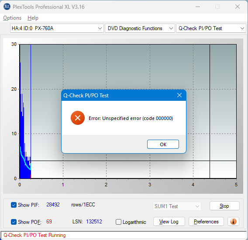This screenshot has width=248, height=240.
Task: Expand the DVD Diagnostic Functions dropdown
Action: coord(140,28)
